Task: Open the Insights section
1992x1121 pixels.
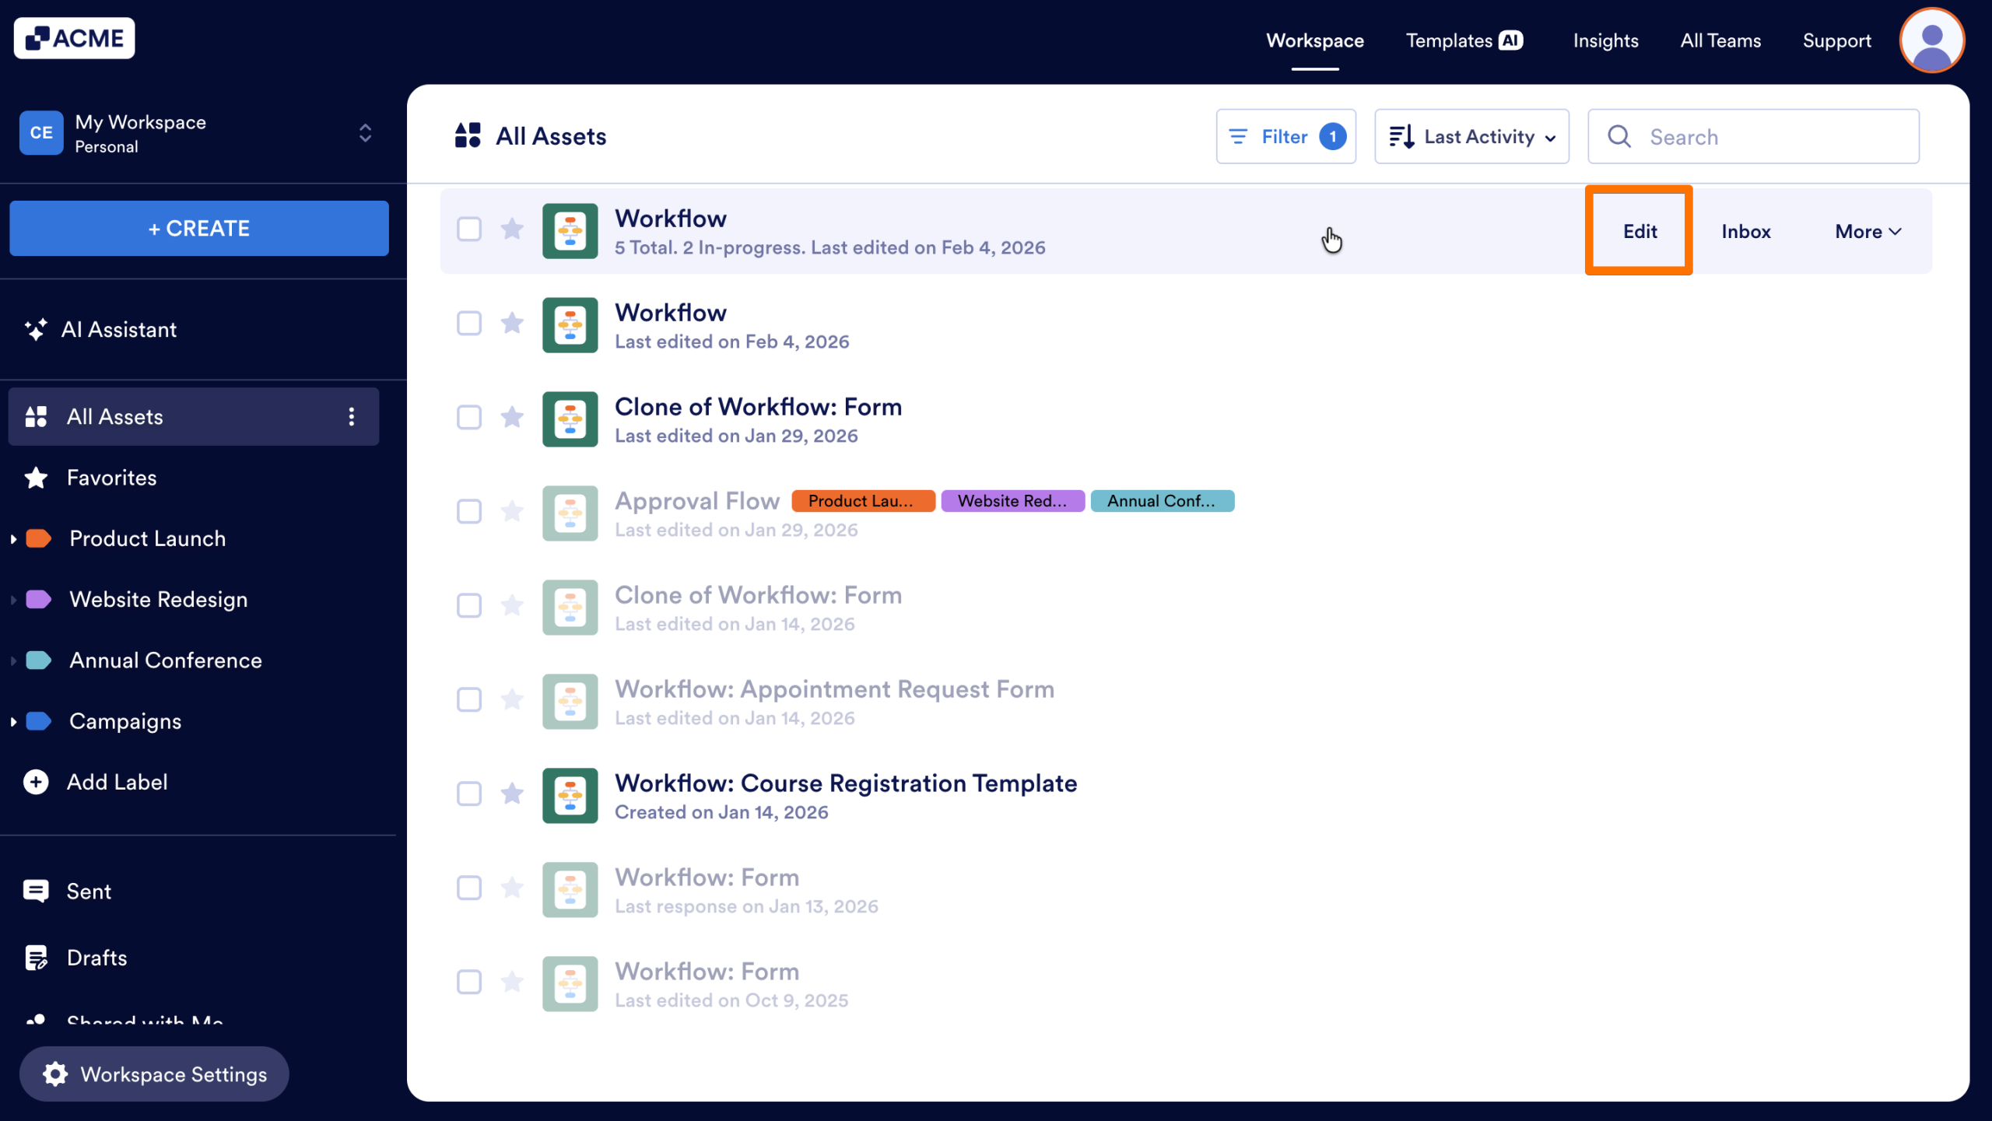Action: click(1606, 40)
